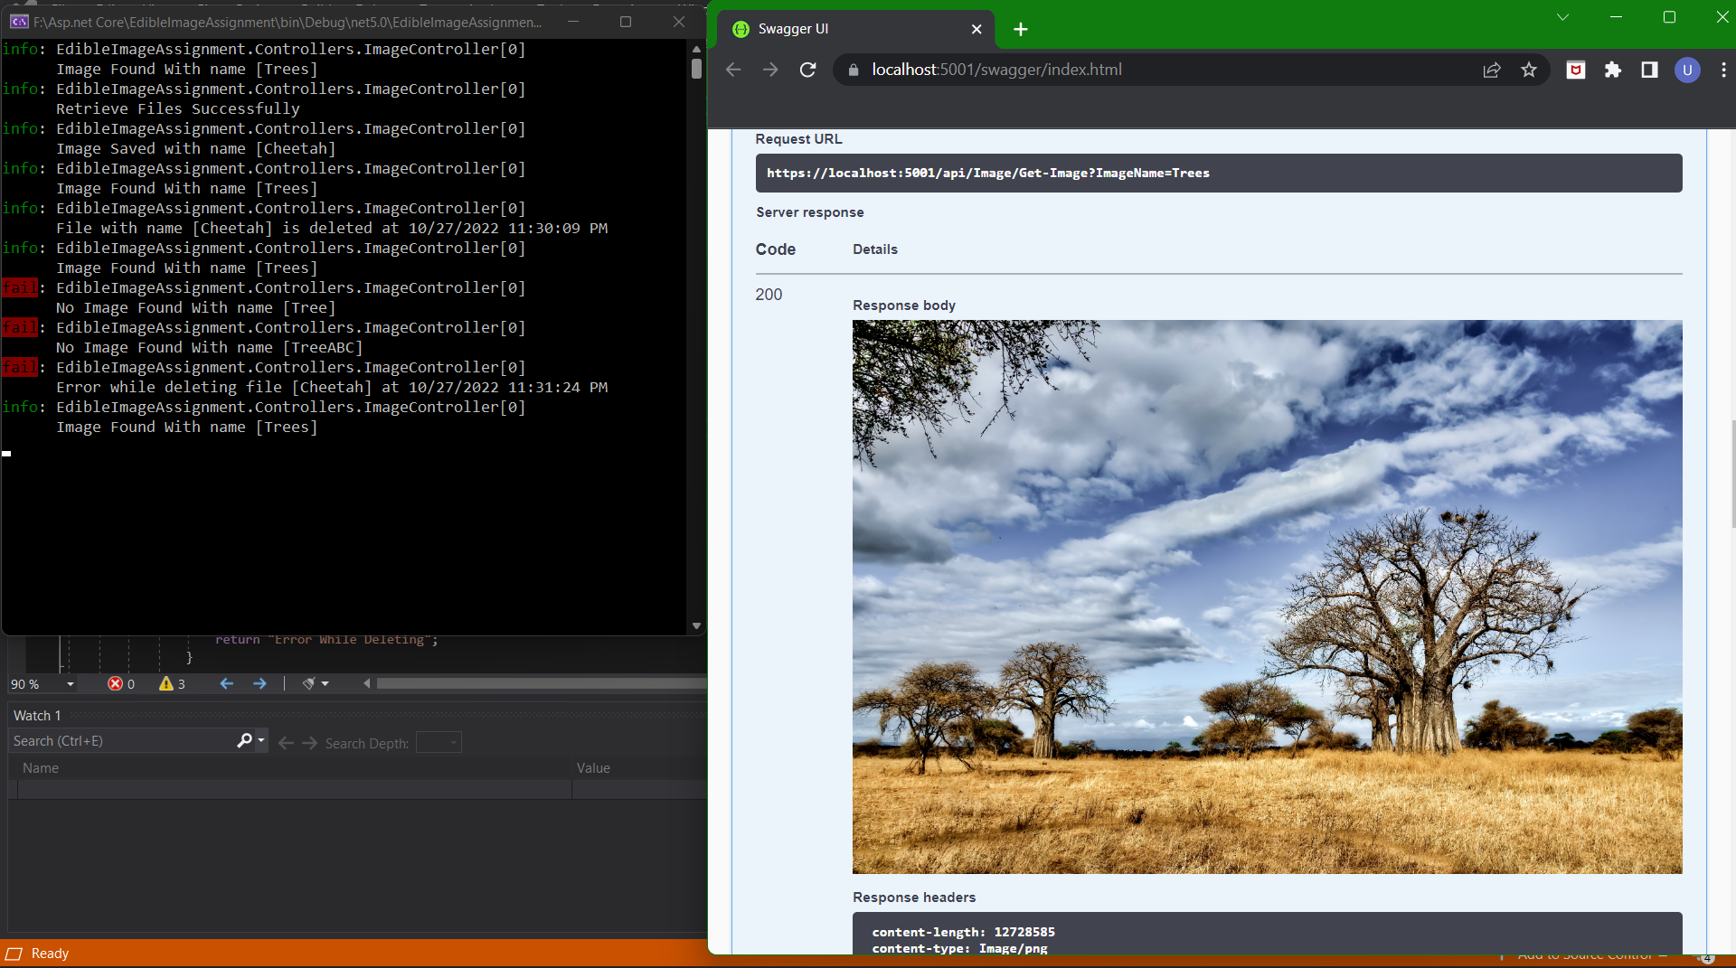Show errors list in Visual Studio
The height and width of the screenshot is (968, 1736).
121,684
